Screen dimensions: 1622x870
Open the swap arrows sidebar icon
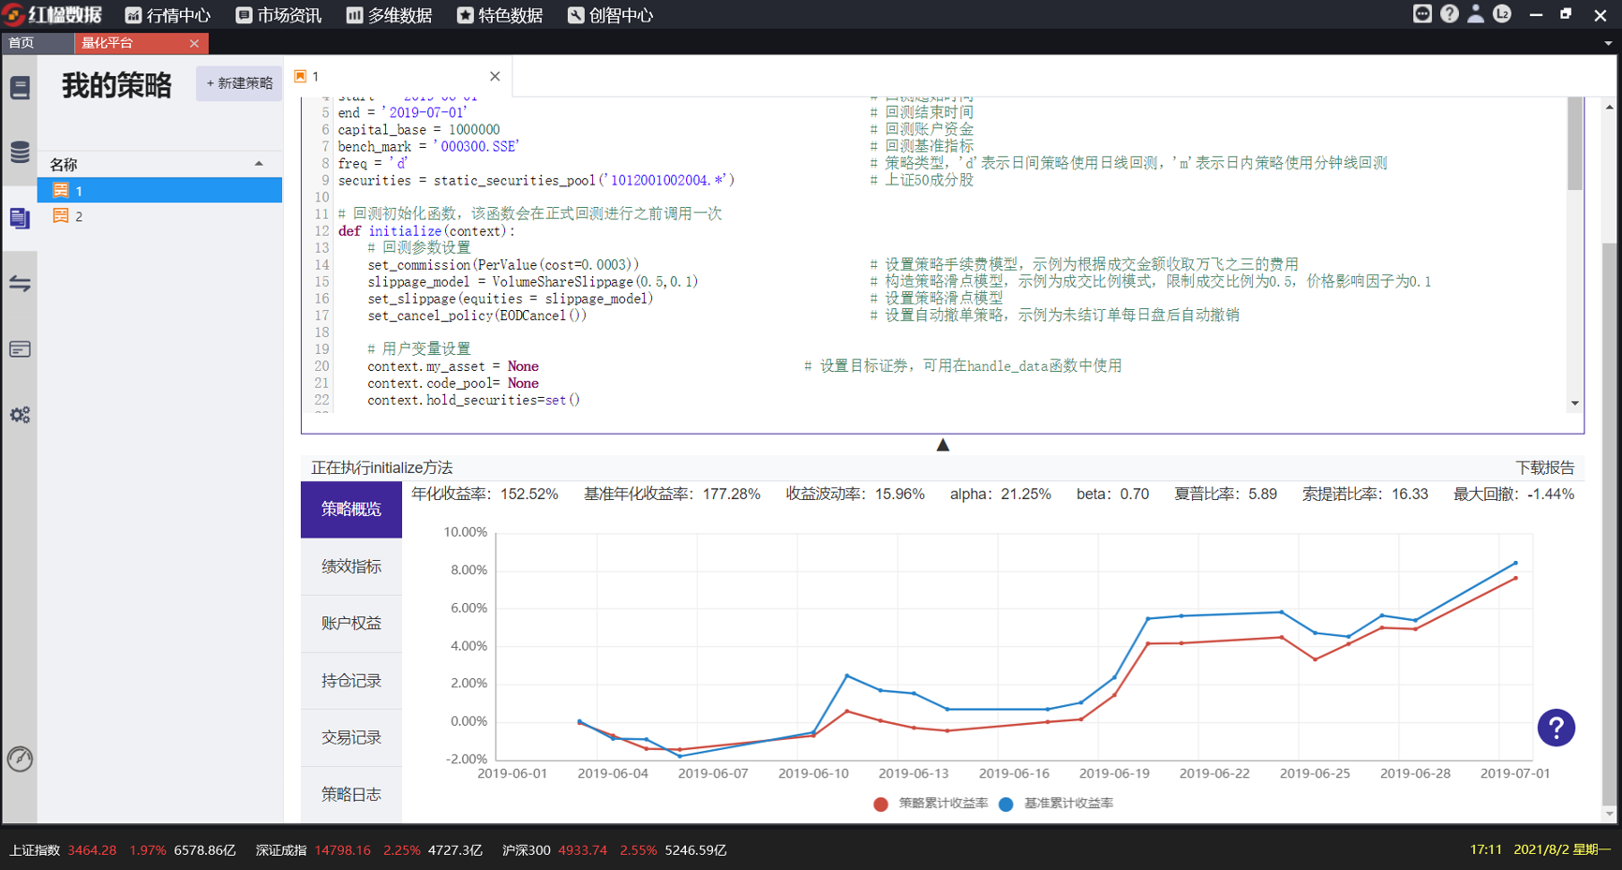click(20, 284)
